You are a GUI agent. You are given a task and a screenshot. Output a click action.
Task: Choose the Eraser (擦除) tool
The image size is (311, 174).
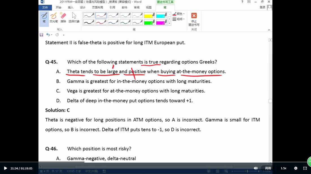[63, 18]
